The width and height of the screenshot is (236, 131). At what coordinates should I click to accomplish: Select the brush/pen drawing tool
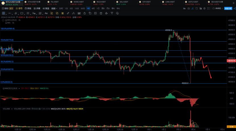[73, 13]
